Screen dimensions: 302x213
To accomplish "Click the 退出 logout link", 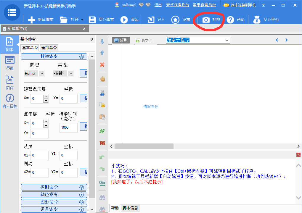I will 158,5.
